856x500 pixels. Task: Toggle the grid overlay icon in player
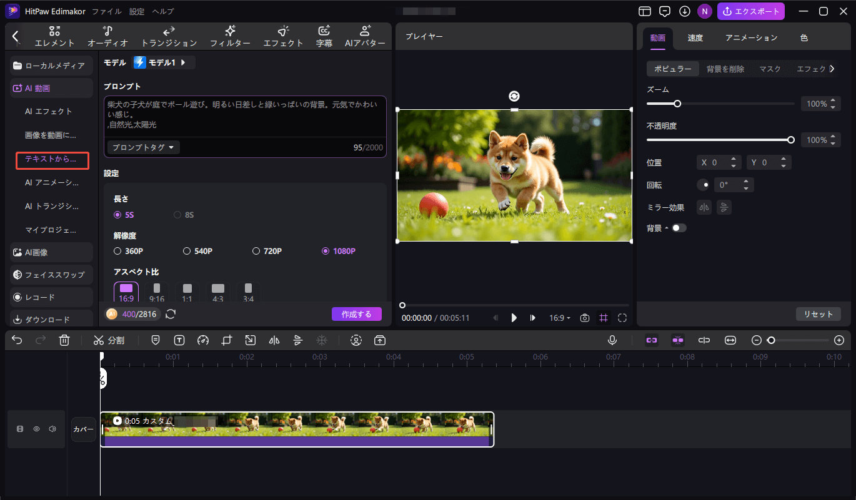(x=604, y=318)
